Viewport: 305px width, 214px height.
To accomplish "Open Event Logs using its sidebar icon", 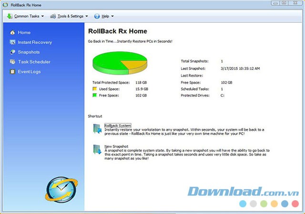I will (x=12, y=72).
